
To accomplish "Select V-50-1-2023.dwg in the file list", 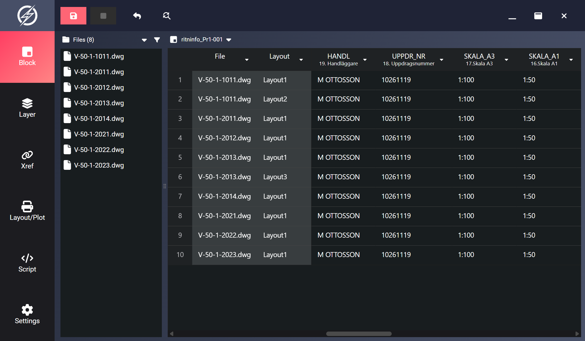I will [111, 165].
